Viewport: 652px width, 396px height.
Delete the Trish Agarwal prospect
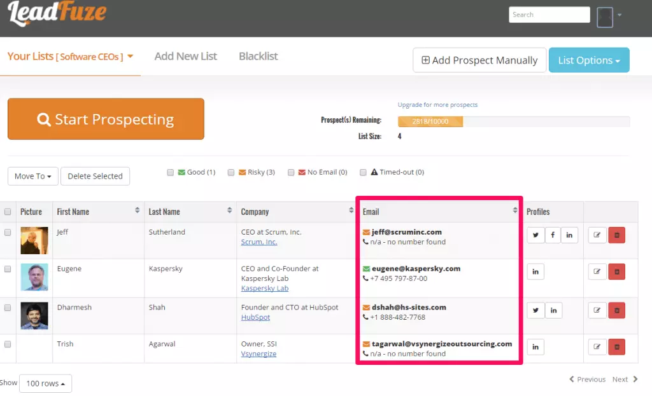[x=616, y=347]
